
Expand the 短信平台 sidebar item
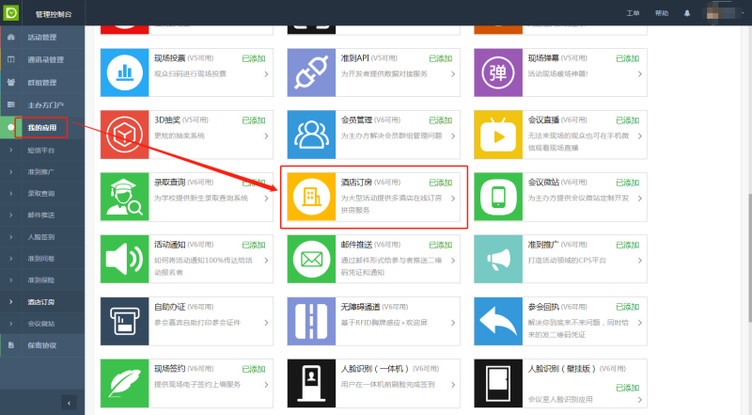(x=41, y=149)
